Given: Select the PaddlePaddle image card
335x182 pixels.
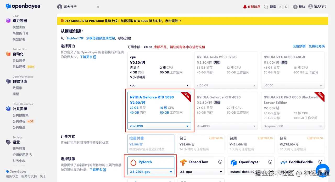Looking at the screenshot, I should click(x=301, y=166).
